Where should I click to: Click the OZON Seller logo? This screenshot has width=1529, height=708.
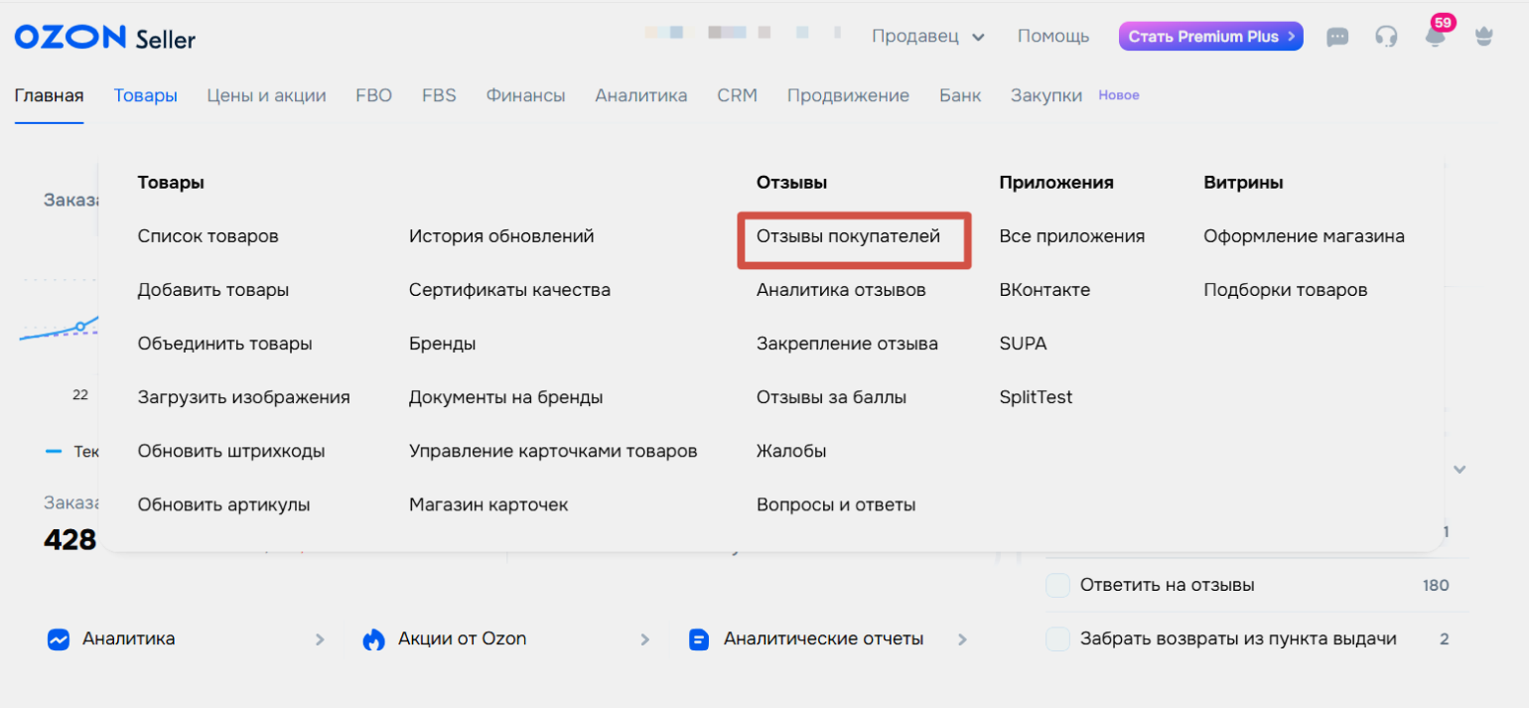point(104,38)
